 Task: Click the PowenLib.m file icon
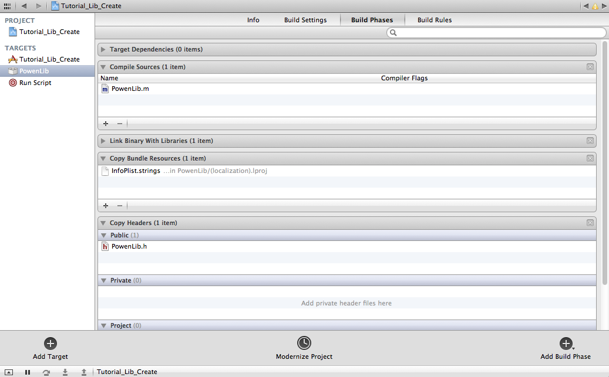tap(105, 89)
